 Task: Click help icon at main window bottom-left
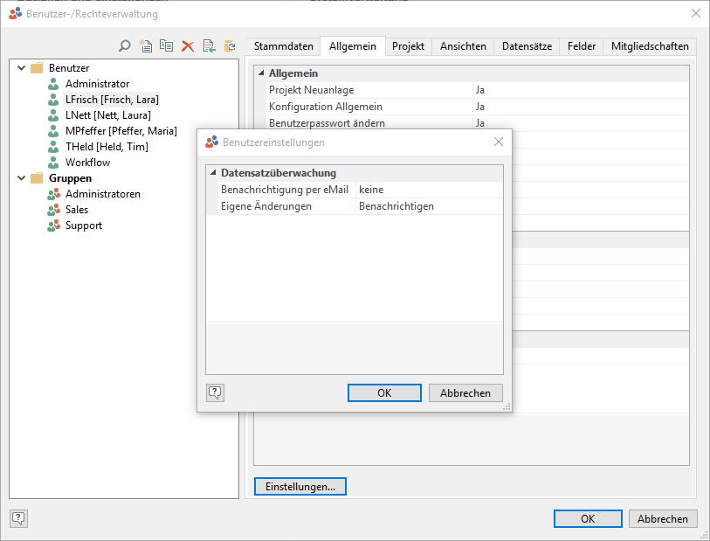18,518
